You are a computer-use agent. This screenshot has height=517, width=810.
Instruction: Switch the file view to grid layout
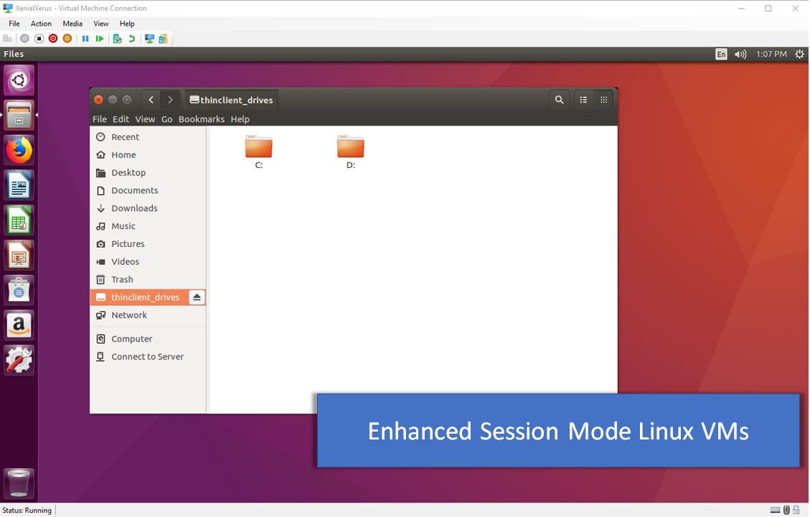coord(603,99)
